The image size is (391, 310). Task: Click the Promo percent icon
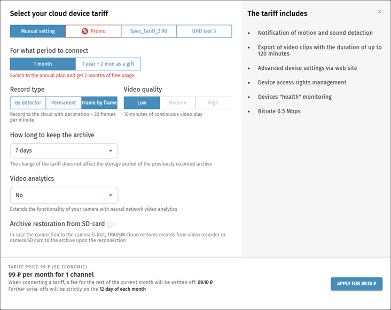coord(85,31)
